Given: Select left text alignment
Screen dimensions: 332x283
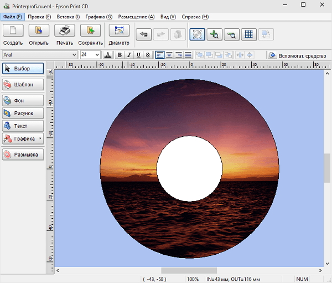Looking at the screenshot, I should (x=160, y=55).
